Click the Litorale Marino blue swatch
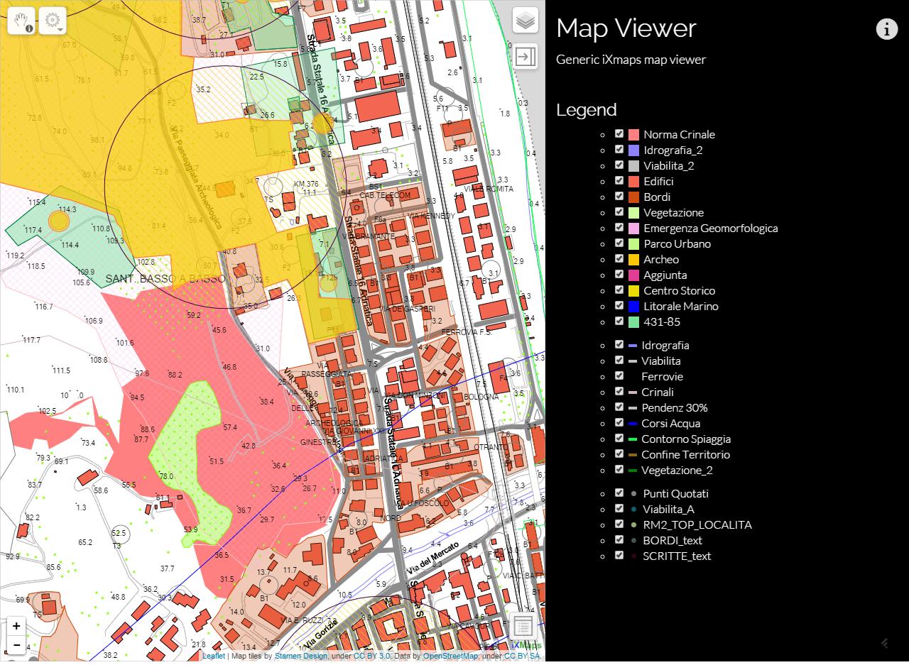 [633, 307]
